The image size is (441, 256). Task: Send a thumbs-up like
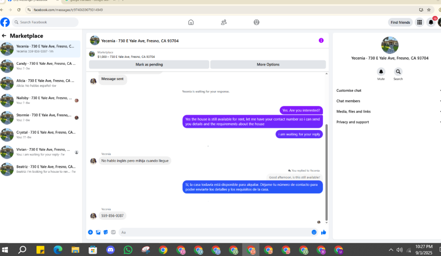tap(323, 232)
